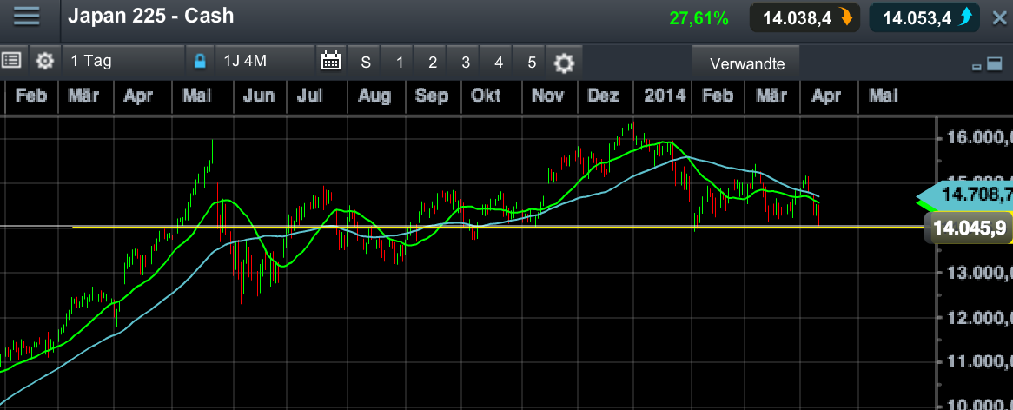Click the Okt month label
This screenshot has height=410, width=1013.
point(486,96)
